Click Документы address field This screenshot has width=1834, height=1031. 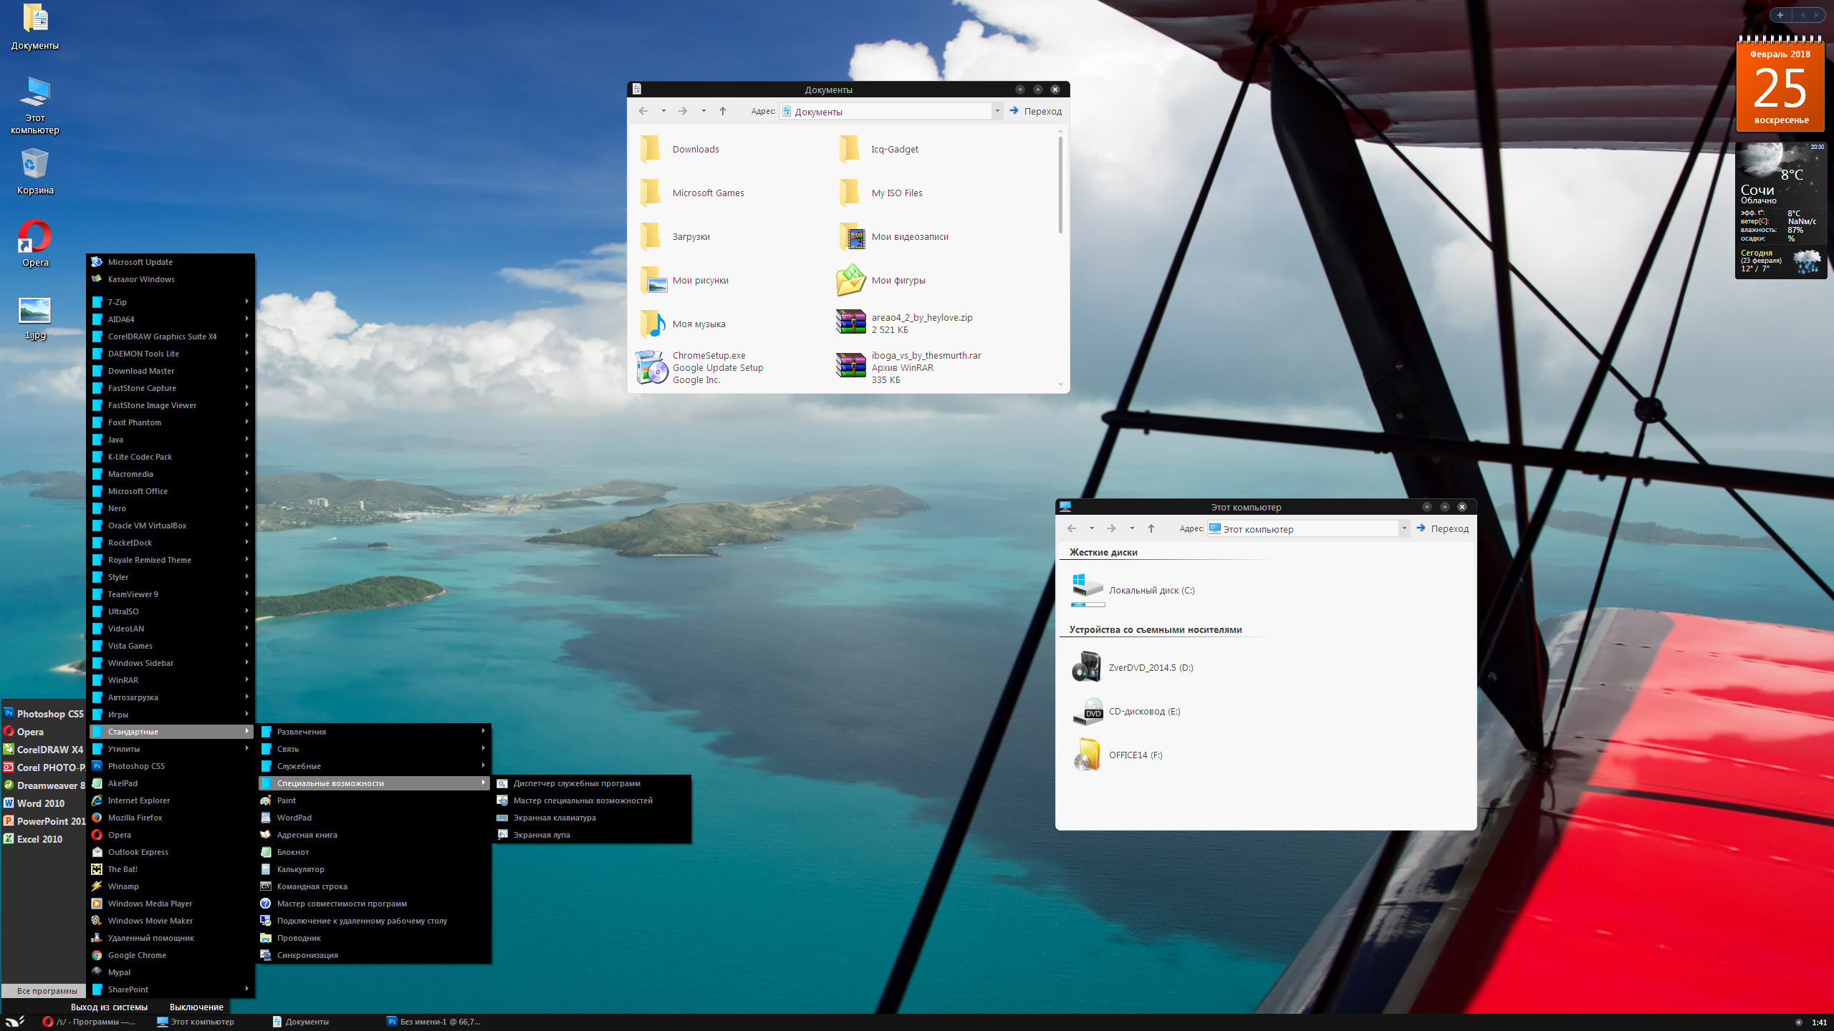pos(885,111)
